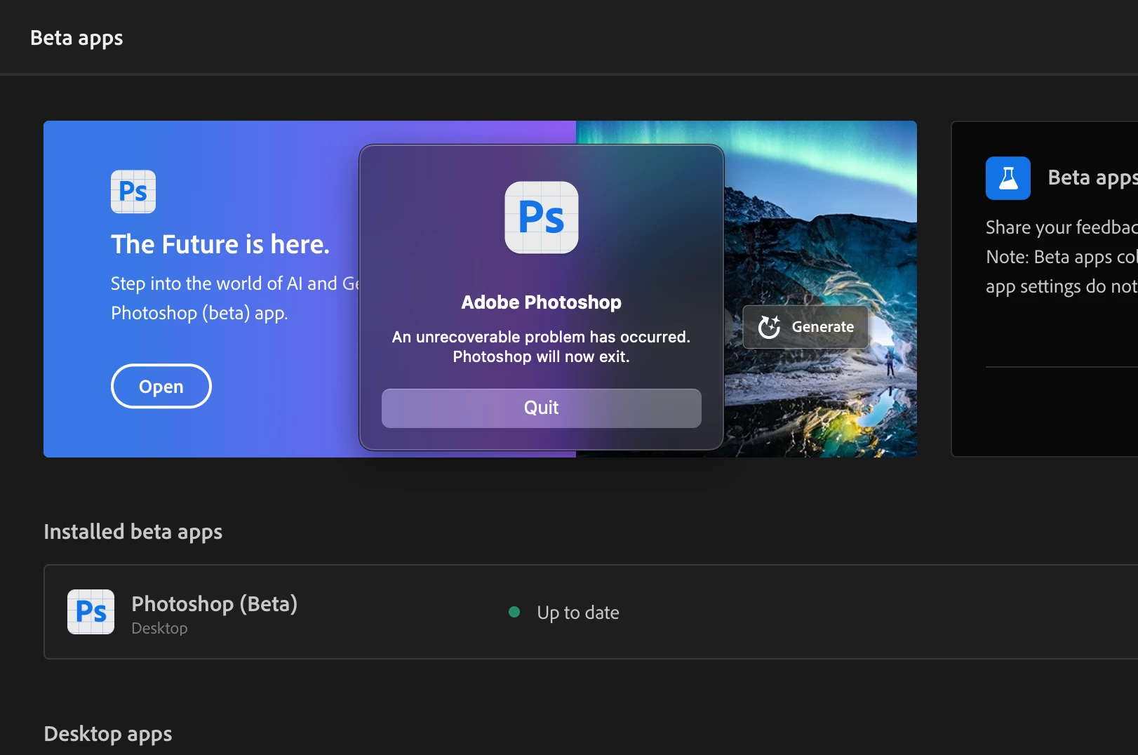This screenshot has width=1138, height=755.
Task: Click the Share your feedback text
Action: (1062, 227)
